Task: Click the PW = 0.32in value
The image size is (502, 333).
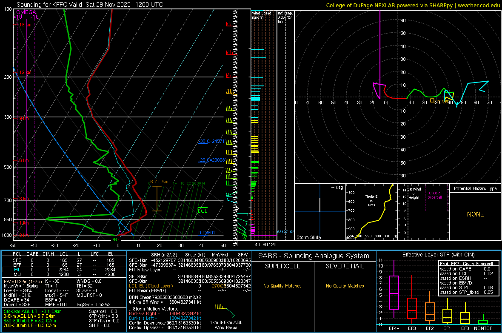Action: [23, 282]
